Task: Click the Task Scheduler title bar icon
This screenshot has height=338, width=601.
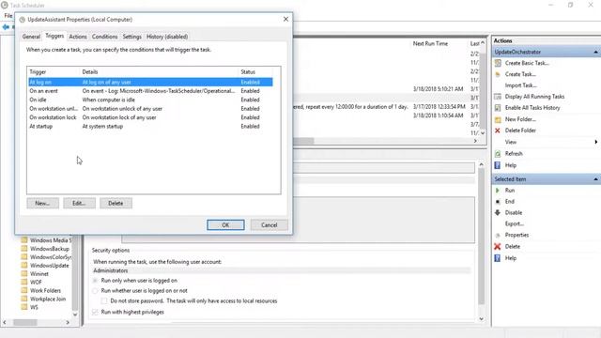Action: tap(4, 6)
